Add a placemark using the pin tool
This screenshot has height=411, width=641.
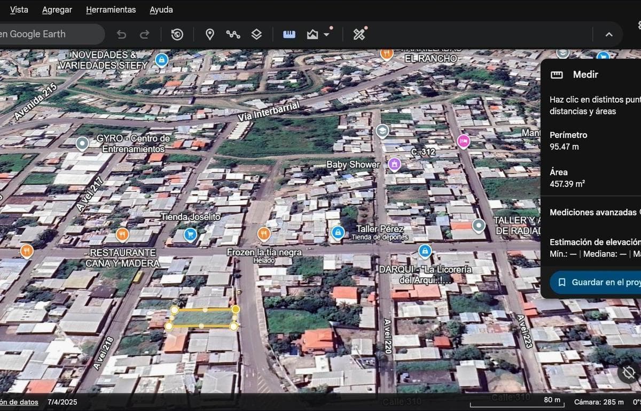click(210, 34)
